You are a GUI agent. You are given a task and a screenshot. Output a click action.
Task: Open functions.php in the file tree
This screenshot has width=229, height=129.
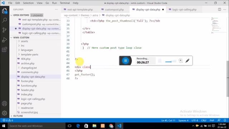29,86
